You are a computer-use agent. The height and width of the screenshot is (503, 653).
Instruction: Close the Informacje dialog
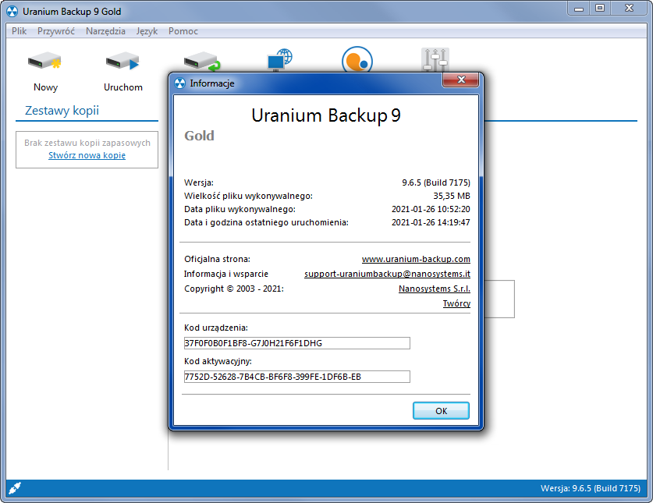click(x=460, y=80)
